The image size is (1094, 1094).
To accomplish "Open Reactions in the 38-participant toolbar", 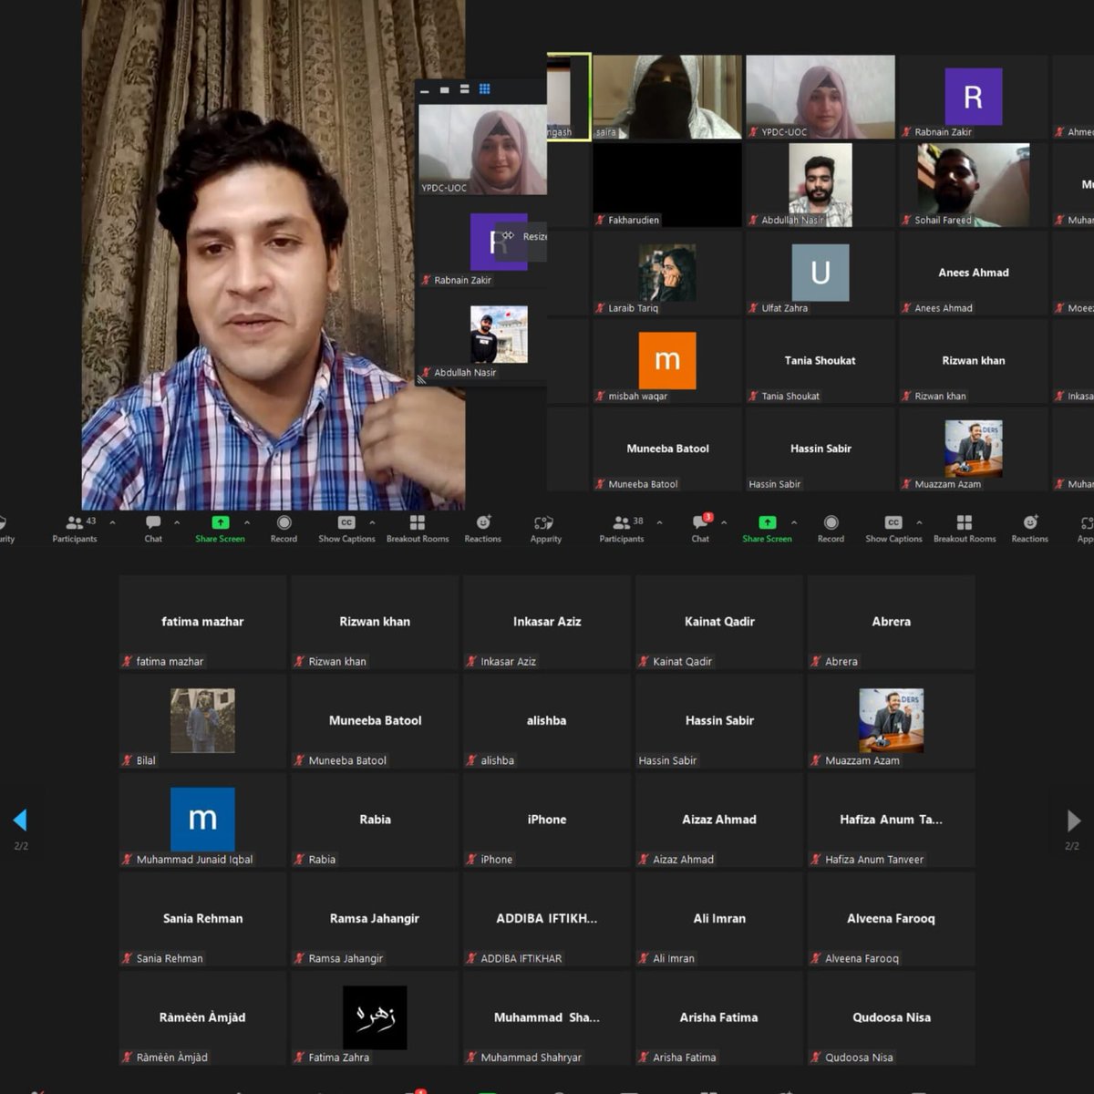I will 1030,529.
